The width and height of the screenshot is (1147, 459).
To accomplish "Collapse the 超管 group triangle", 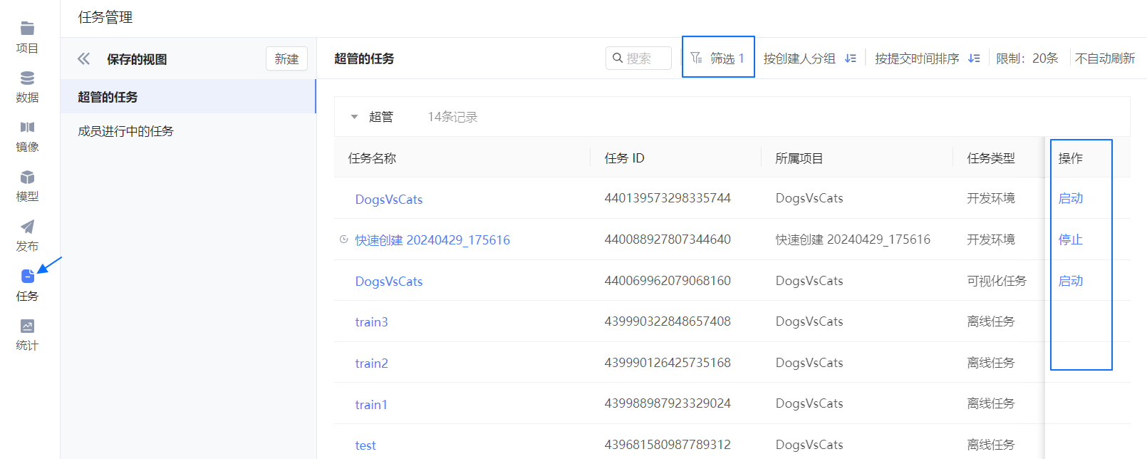I will pos(354,117).
